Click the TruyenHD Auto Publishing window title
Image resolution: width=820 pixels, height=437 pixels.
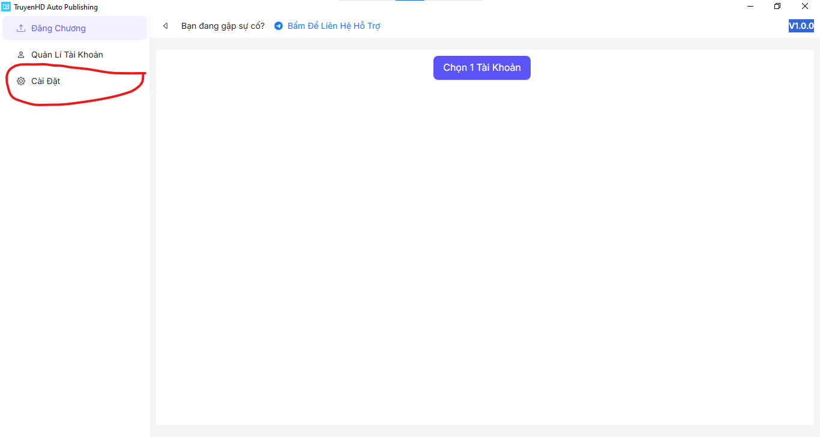click(56, 7)
